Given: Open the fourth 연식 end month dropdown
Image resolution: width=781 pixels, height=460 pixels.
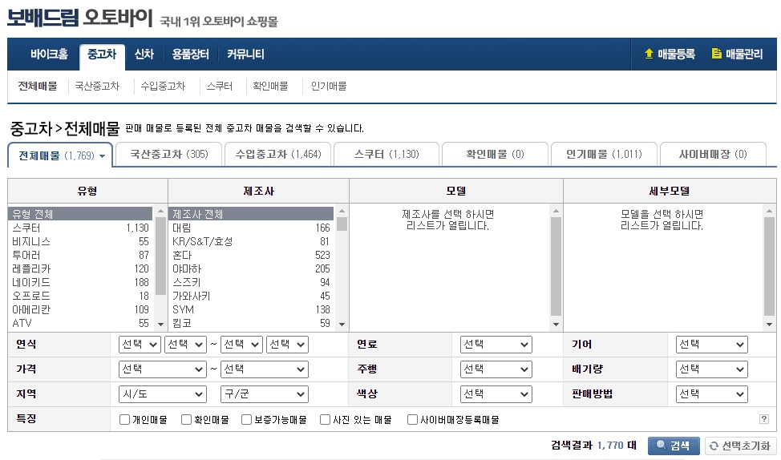Looking at the screenshot, I should pyautogui.click(x=287, y=345).
